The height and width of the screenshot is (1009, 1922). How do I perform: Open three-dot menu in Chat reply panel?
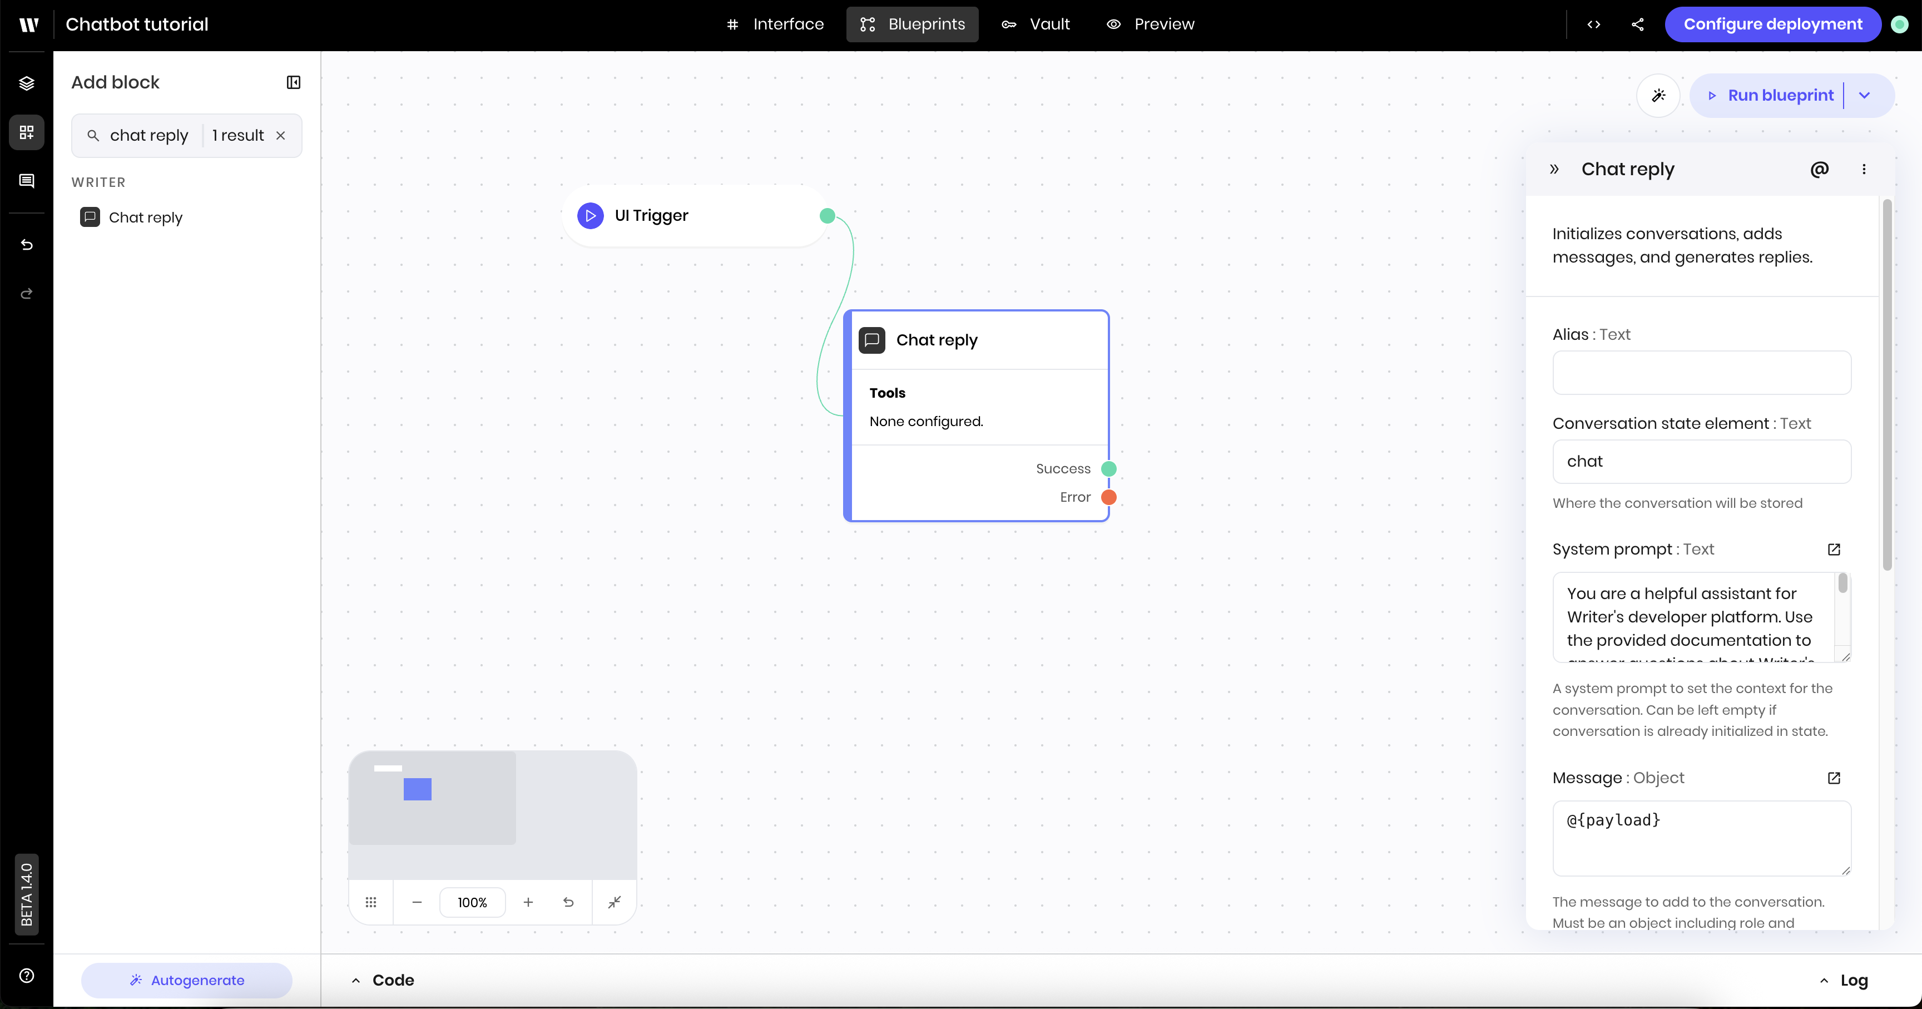(x=1864, y=170)
